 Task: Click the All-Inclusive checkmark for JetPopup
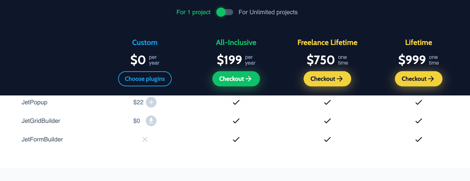[x=236, y=102]
